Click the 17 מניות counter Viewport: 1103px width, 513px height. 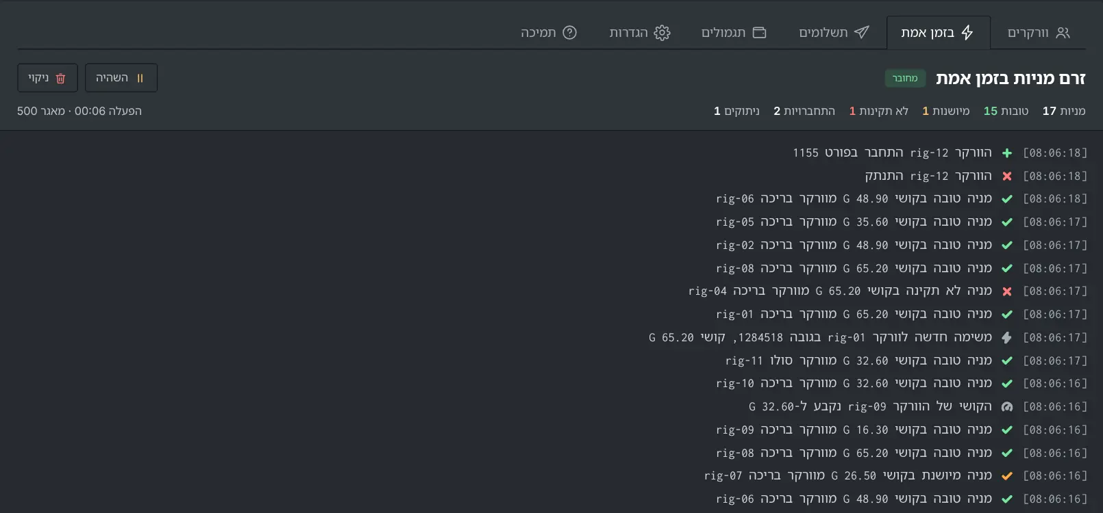(x=1064, y=111)
